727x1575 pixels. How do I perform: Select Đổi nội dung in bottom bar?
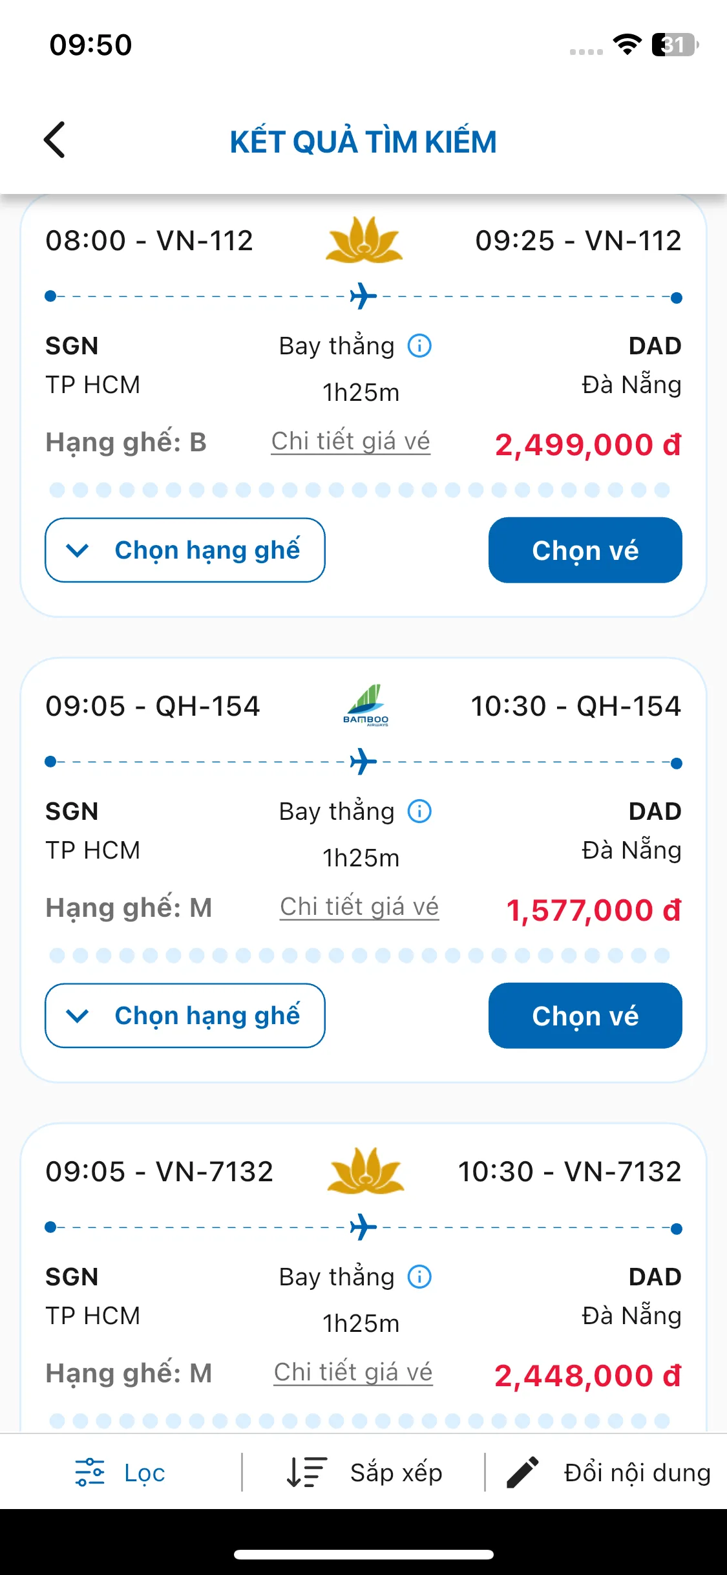click(608, 1472)
